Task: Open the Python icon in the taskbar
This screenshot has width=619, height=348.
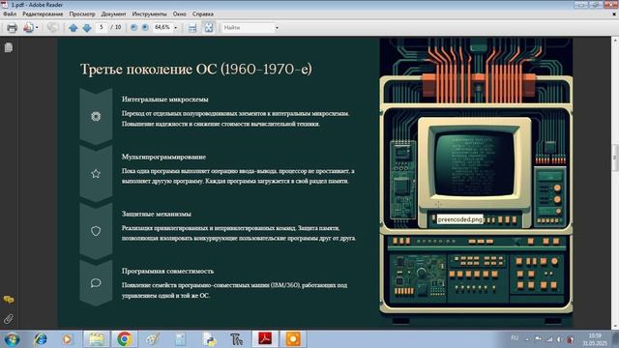Action: [x=209, y=339]
